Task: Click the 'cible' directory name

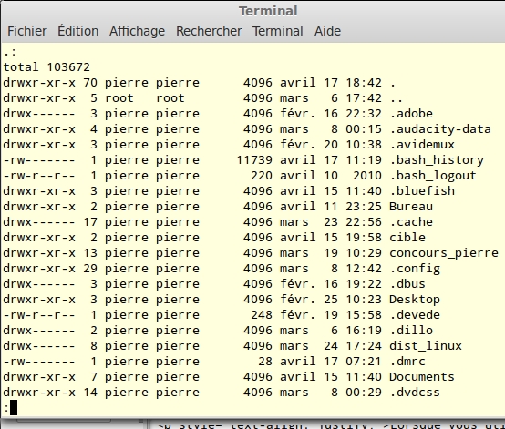Action: [407, 237]
